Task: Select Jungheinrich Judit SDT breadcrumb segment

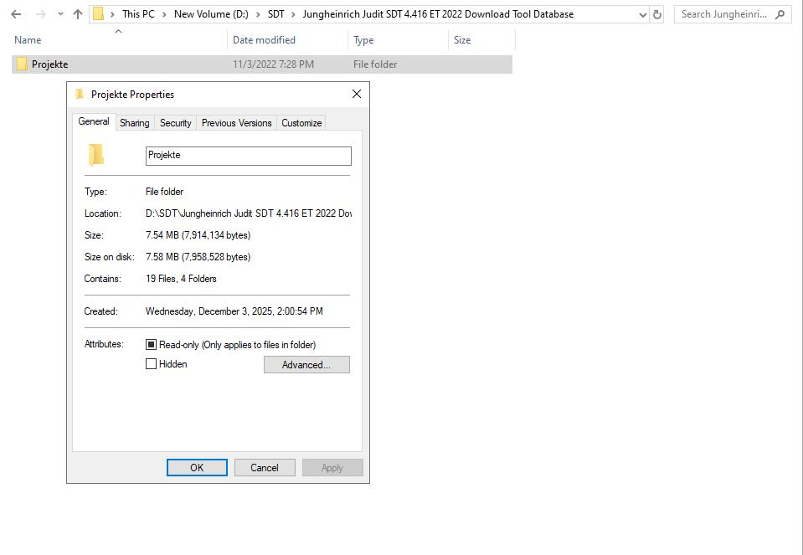Action: pyautogui.click(x=438, y=14)
